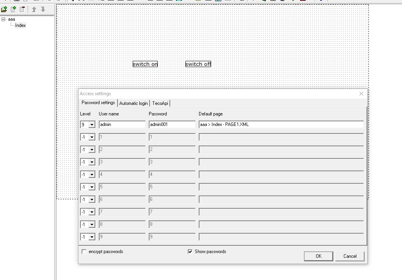Open Level dropdown for user 3 row
402x280 pixels.
[92, 162]
